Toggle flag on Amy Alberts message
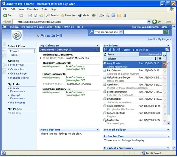The height and width of the screenshot is (157, 177). pos(165,65)
